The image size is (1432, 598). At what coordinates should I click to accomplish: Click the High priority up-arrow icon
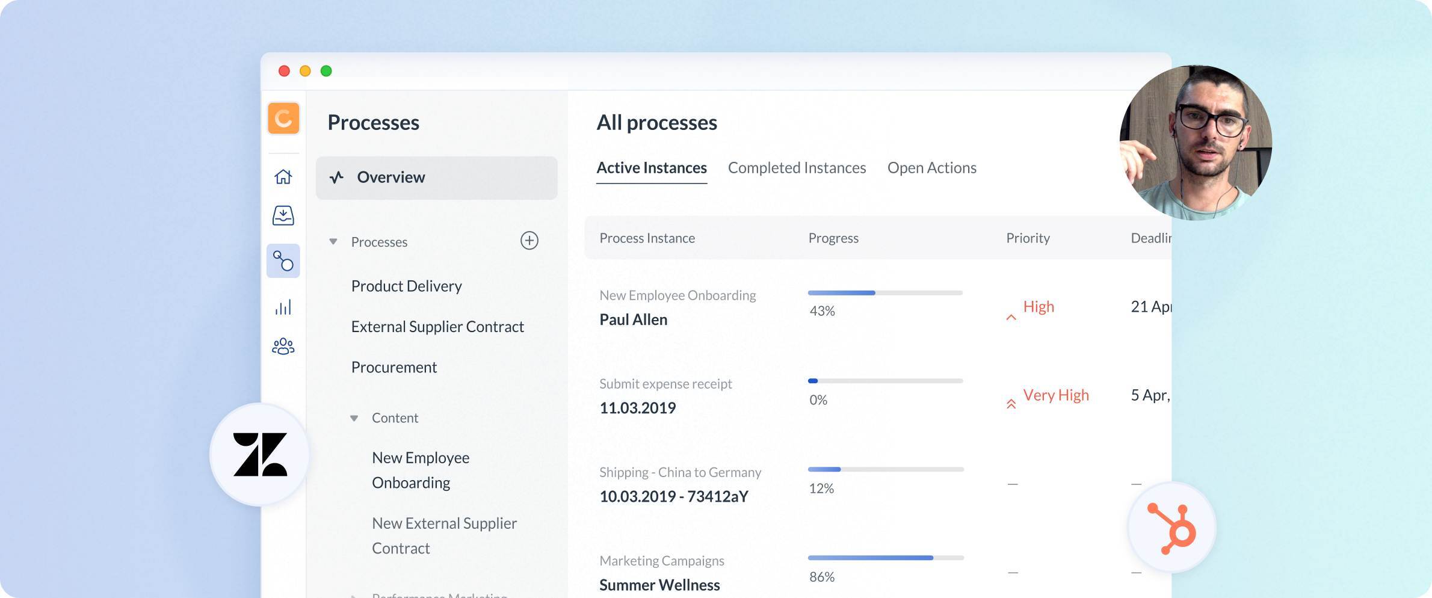(1011, 317)
